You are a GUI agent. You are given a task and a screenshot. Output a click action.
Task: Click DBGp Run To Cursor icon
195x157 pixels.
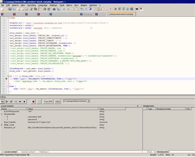tap(16, 102)
